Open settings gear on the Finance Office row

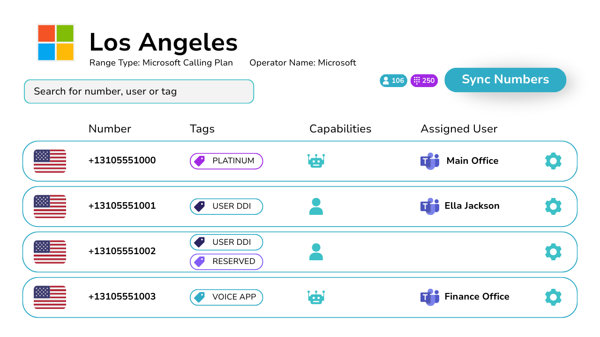553,297
